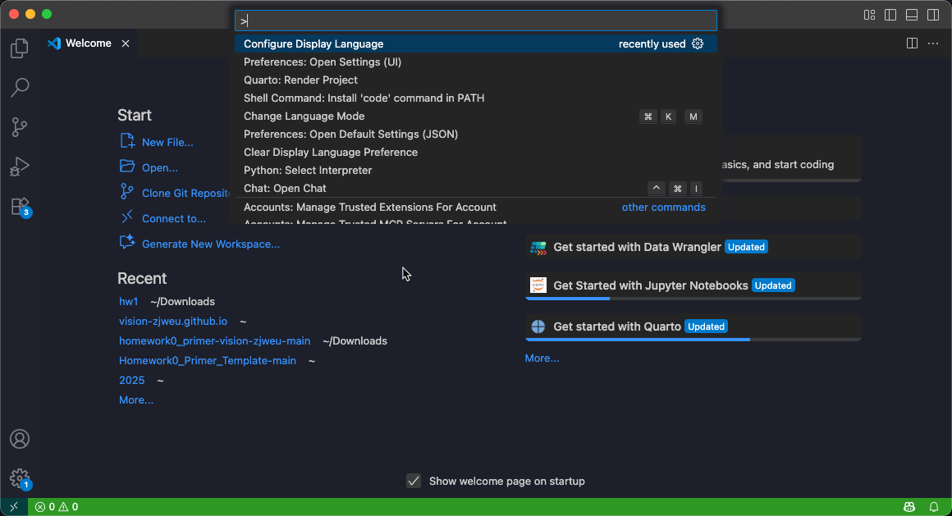952x516 pixels.
Task: Open other commands next to Accounts entry
Action: click(x=663, y=207)
